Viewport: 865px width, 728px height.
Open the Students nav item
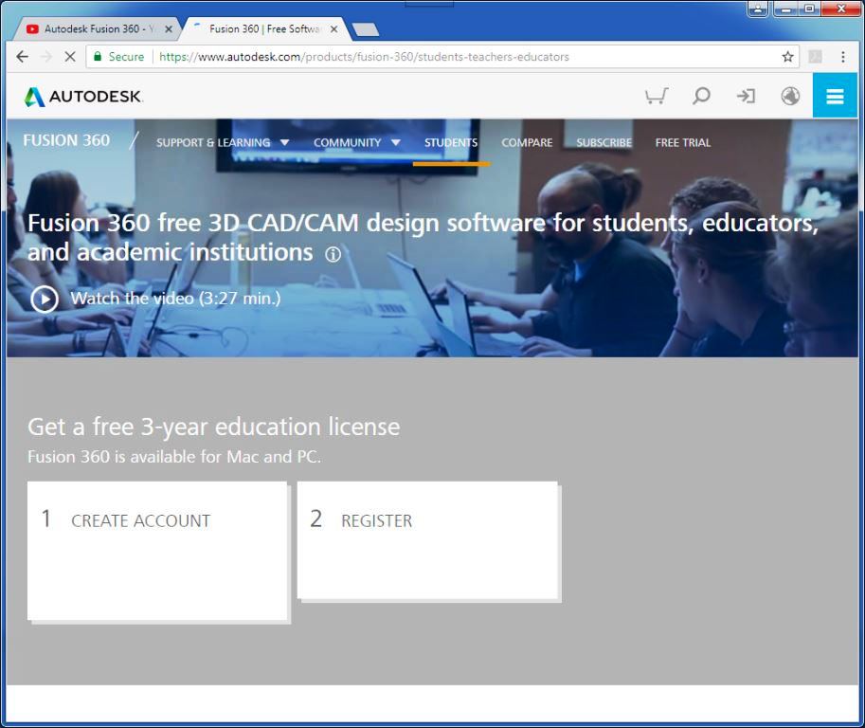pos(451,142)
